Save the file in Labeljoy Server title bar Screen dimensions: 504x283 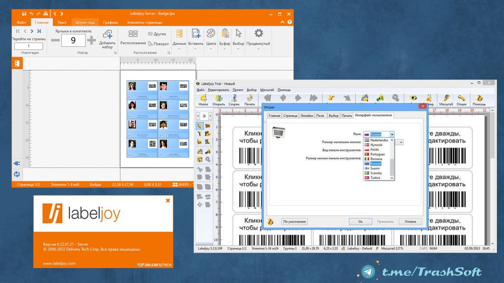[24, 14]
